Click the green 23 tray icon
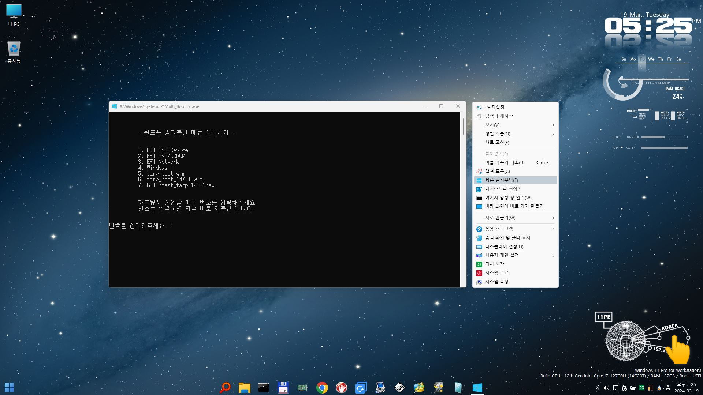 click(641, 388)
